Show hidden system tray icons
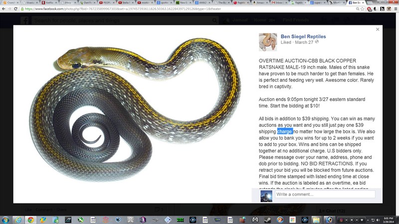Image resolution: width=399 pixels, height=224 pixels. [368, 220]
